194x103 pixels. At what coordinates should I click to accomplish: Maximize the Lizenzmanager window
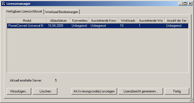tap(185, 4)
